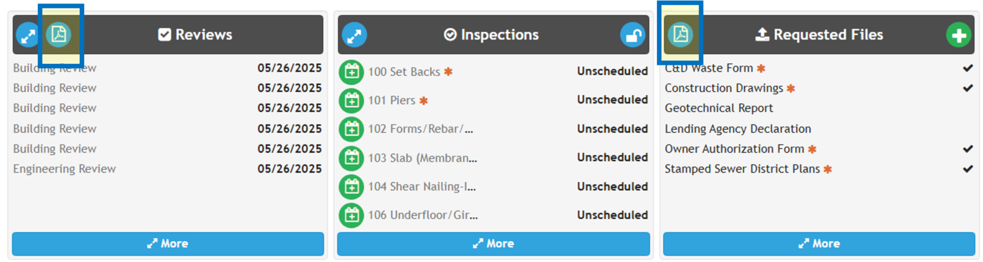The width and height of the screenshot is (983, 262).
Task: Toggle the Inspections unlock padlock icon
Action: 632,35
